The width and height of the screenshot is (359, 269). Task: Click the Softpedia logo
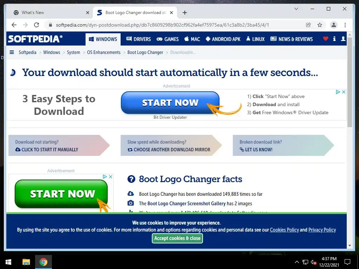[35, 39]
